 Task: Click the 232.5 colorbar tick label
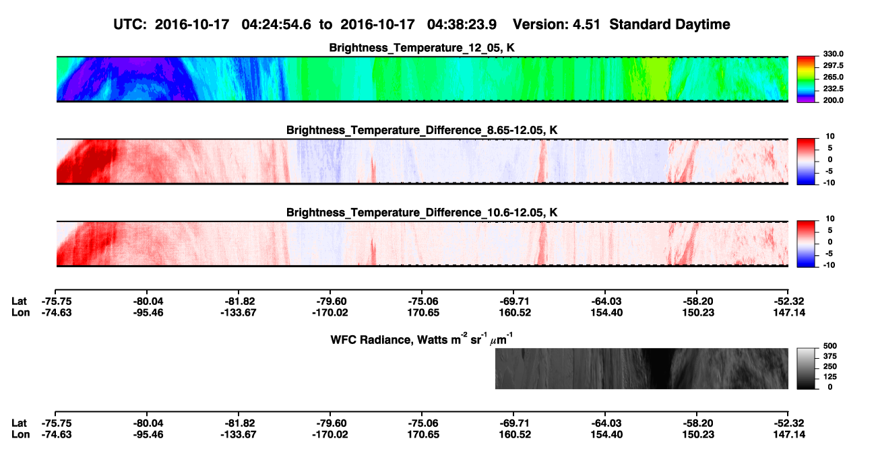(834, 88)
